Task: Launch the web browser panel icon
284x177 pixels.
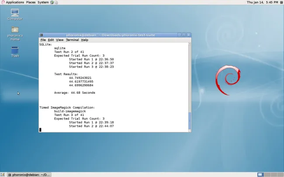Action: [52, 2]
